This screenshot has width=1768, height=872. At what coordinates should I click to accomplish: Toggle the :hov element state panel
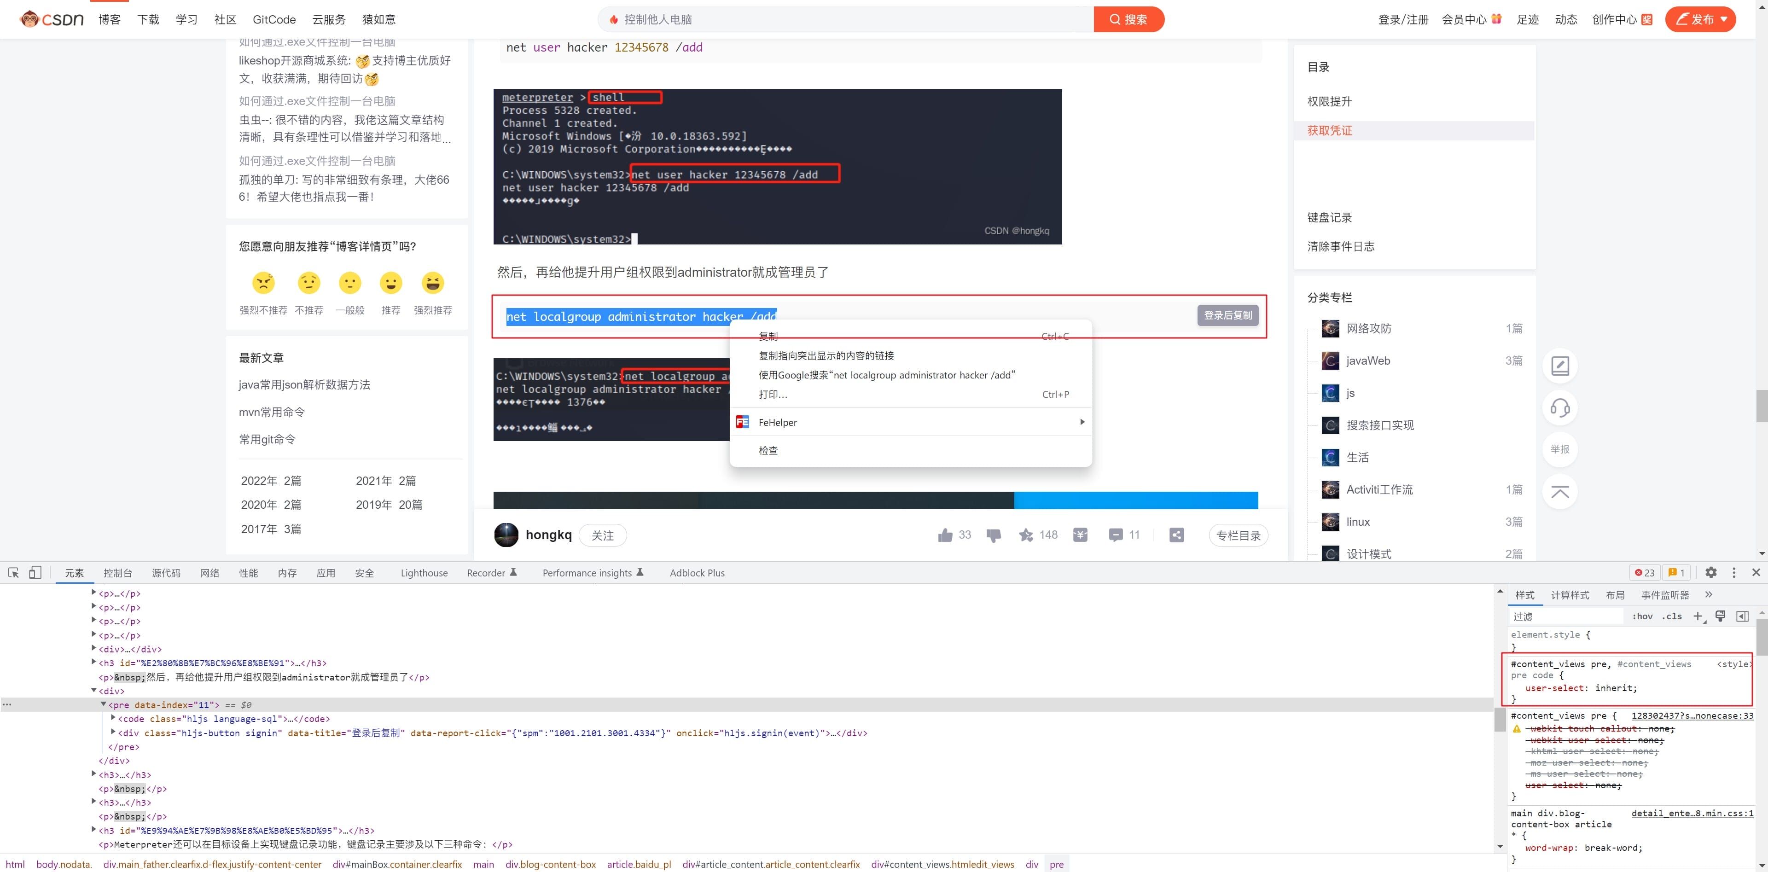[1642, 616]
